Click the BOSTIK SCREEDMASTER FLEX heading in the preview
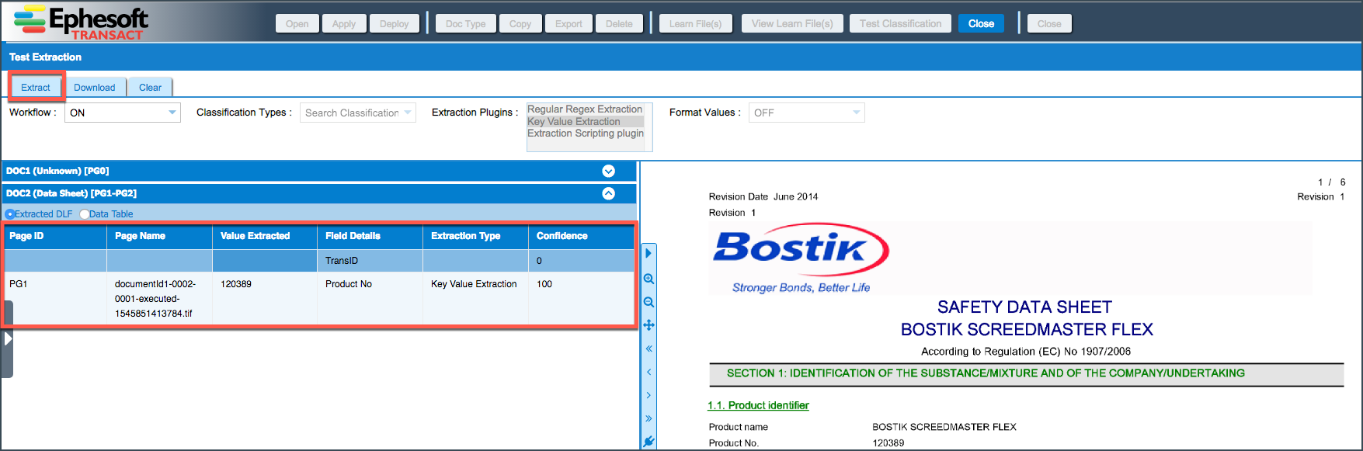Viewport: 1363px width, 451px height. coord(1027,330)
